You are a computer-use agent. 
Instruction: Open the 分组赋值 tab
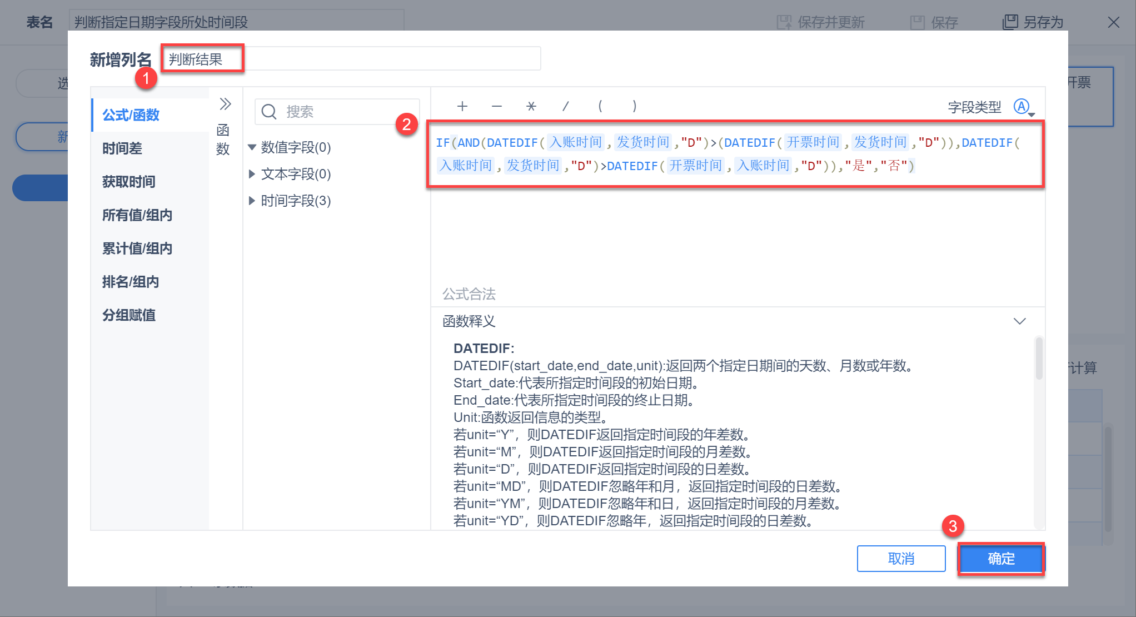[x=129, y=315]
